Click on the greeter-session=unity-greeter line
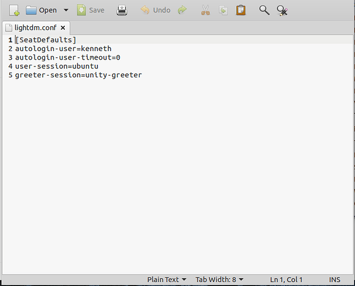Image resolution: width=355 pixels, height=286 pixels. point(78,75)
